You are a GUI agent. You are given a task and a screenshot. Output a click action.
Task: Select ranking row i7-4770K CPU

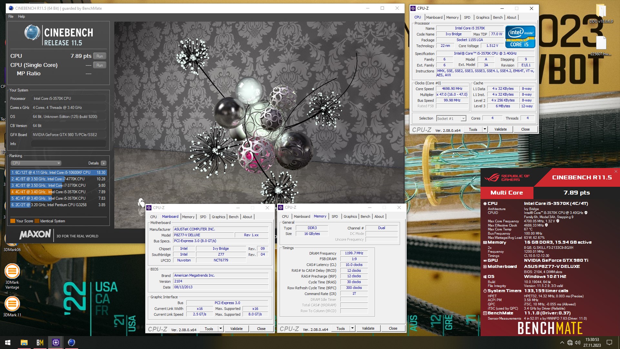click(58, 179)
